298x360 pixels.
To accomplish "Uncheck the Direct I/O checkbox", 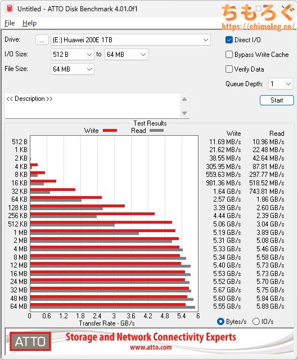I will (229, 40).
